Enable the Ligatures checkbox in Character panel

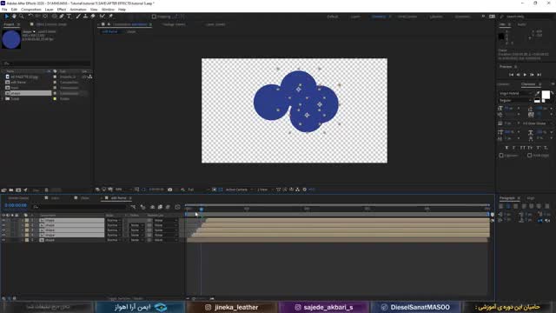tap(501, 156)
